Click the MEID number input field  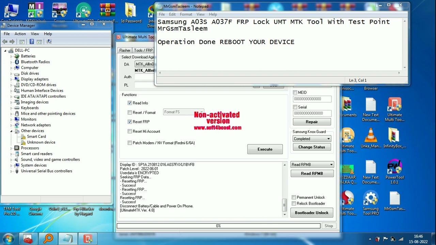point(312,99)
